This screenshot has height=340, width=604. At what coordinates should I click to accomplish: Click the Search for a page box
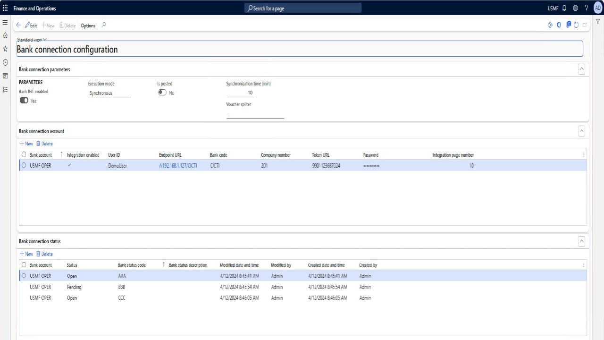(303, 8)
